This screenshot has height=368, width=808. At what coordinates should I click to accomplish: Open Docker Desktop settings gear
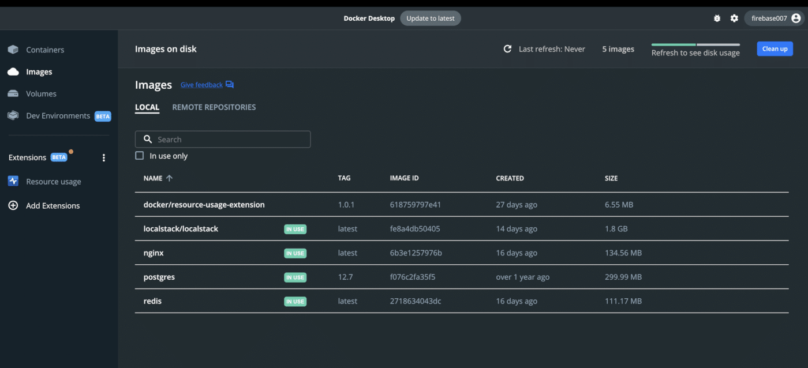tap(734, 18)
